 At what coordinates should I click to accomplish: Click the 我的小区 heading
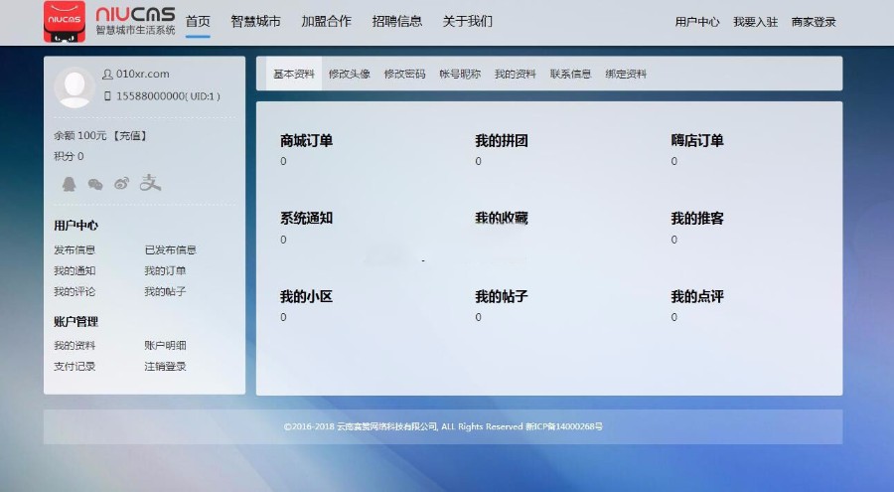(306, 297)
